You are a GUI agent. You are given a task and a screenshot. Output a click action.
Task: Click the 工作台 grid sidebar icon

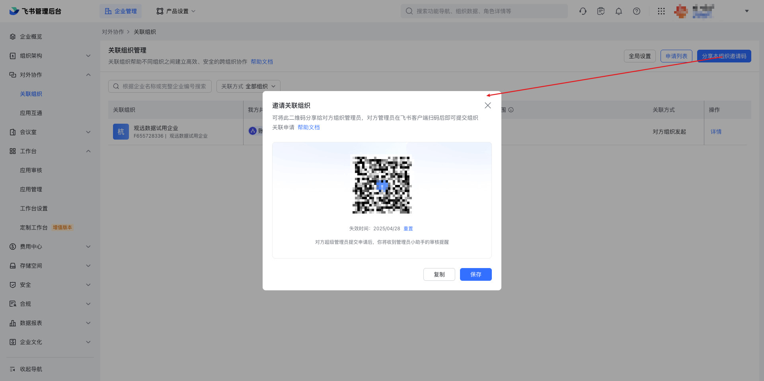pos(13,151)
